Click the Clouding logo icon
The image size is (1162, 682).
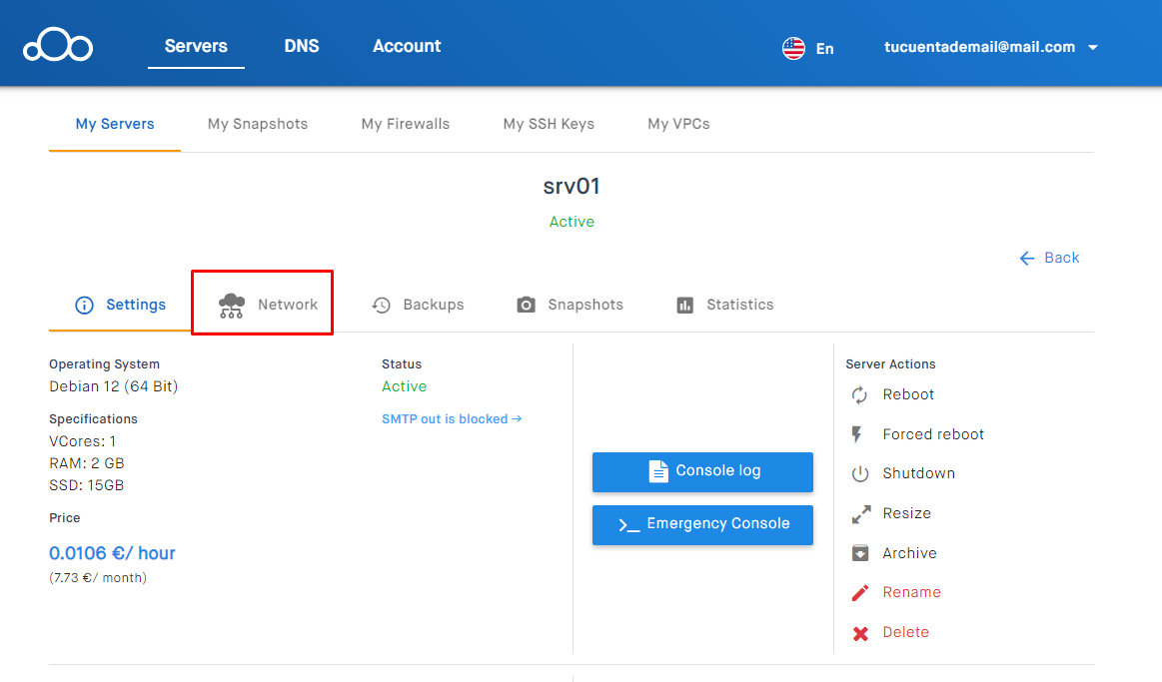coord(58,47)
